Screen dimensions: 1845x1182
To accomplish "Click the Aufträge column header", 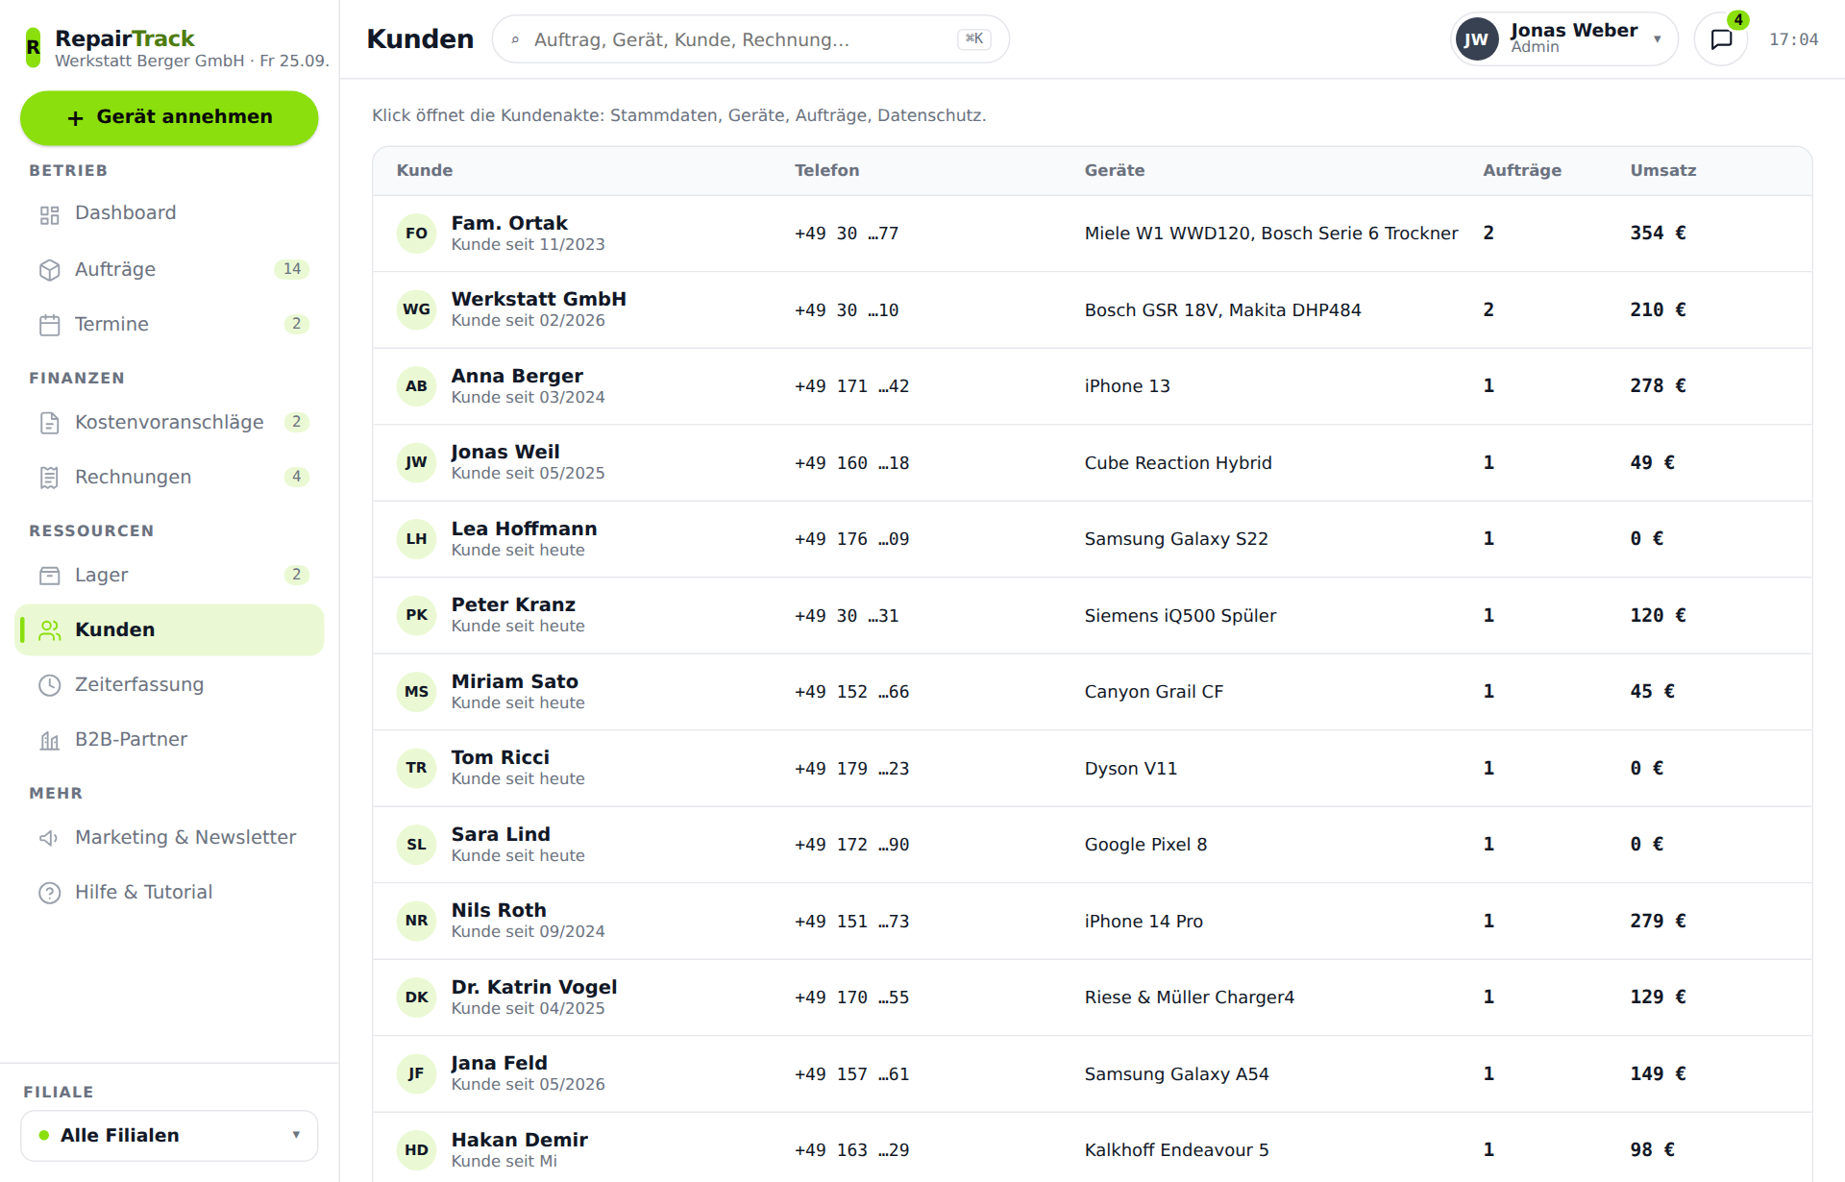I will click(1522, 171).
